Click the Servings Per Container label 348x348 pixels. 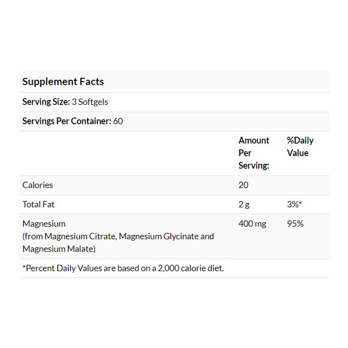[x=66, y=122]
